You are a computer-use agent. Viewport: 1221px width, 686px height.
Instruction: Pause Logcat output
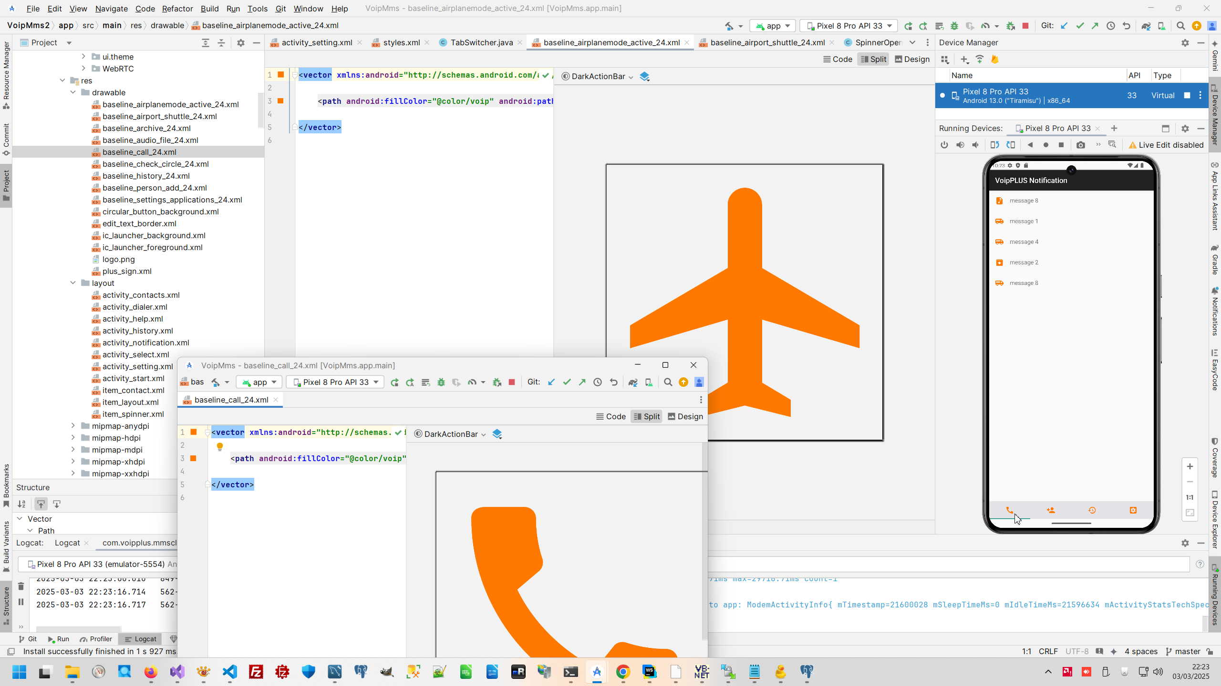[21, 602]
